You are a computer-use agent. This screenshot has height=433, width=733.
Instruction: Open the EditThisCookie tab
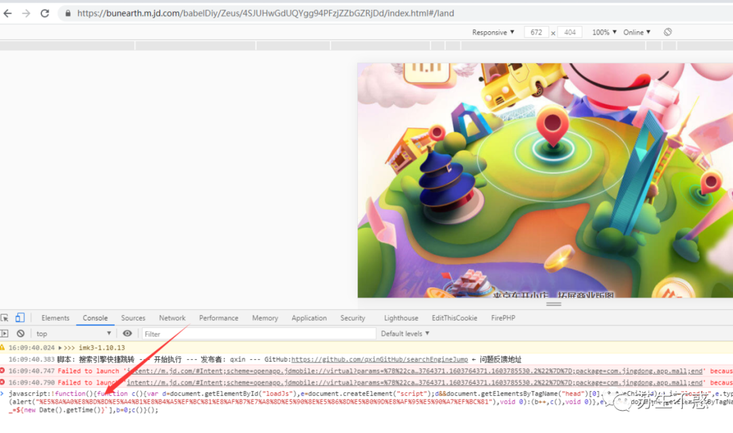pyautogui.click(x=454, y=318)
